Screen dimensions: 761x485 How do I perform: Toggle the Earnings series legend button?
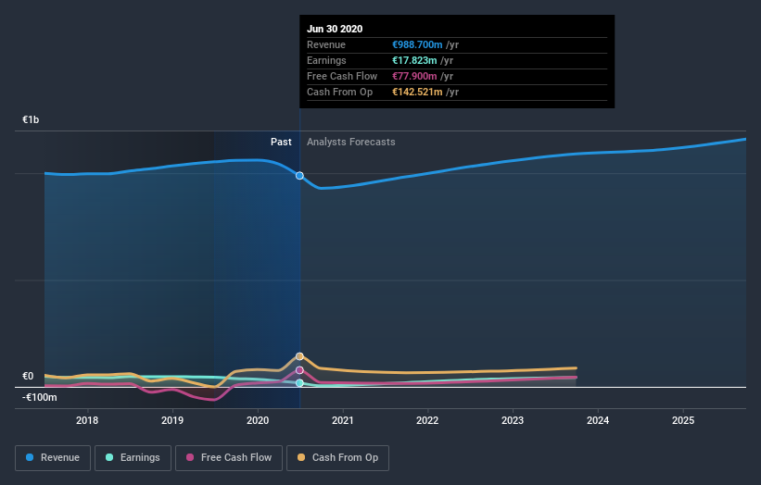(133, 458)
